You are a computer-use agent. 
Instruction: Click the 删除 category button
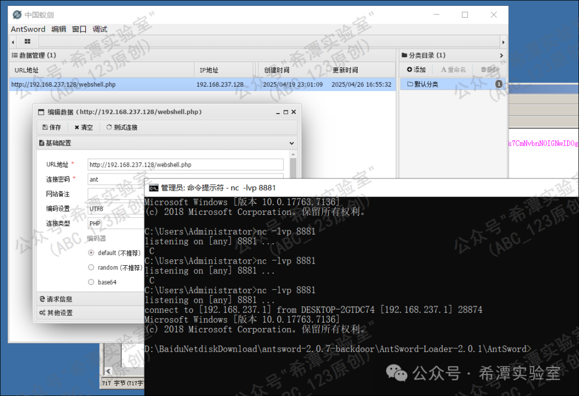[490, 70]
